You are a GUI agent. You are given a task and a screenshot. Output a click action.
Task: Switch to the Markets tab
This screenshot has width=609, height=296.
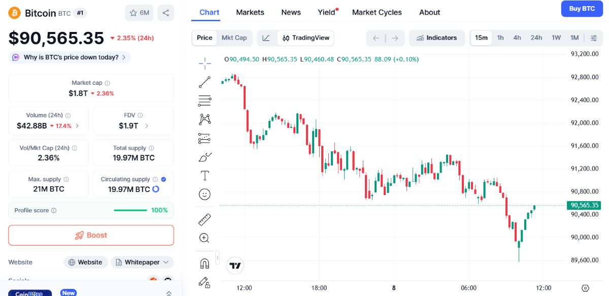click(x=250, y=12)
